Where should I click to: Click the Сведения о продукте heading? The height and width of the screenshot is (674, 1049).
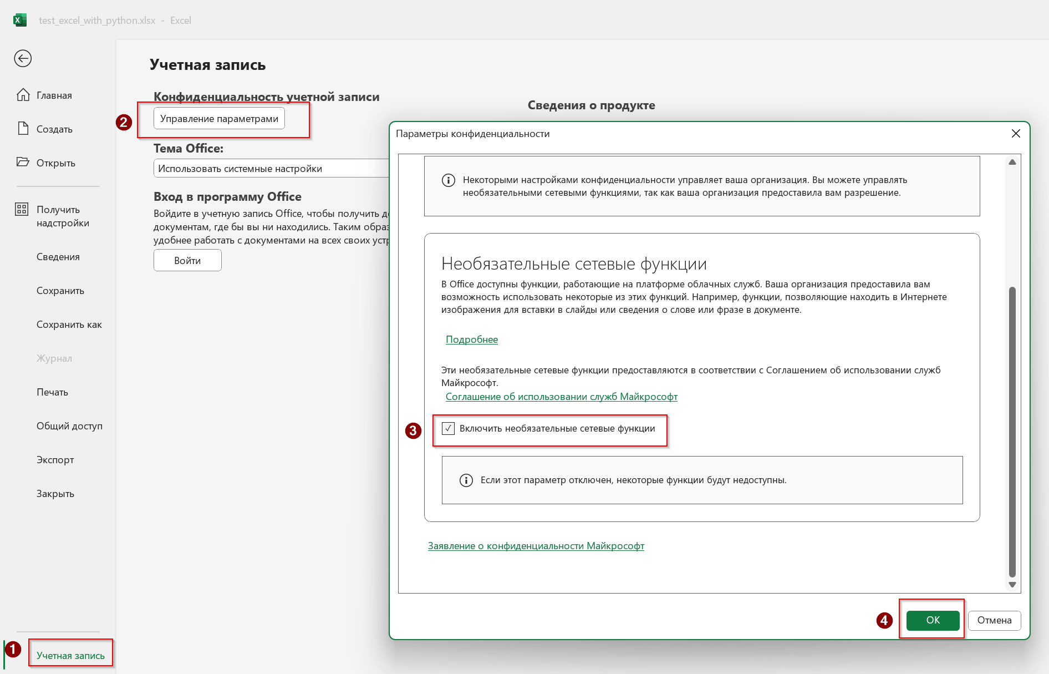pos(591,105)
